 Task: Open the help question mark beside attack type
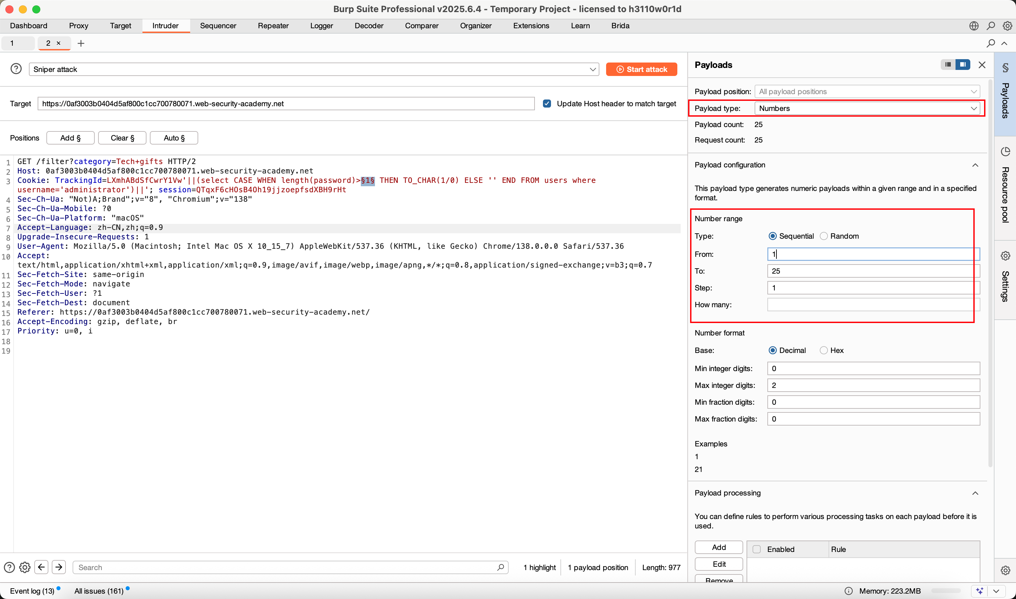[16, 69]
